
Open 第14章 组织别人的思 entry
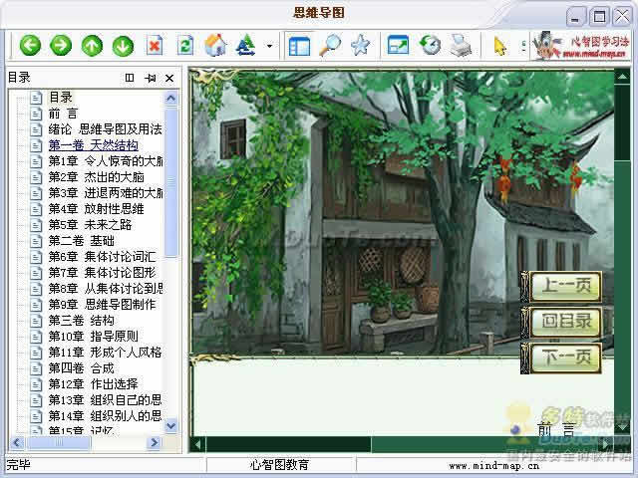[x=105, y=416]
